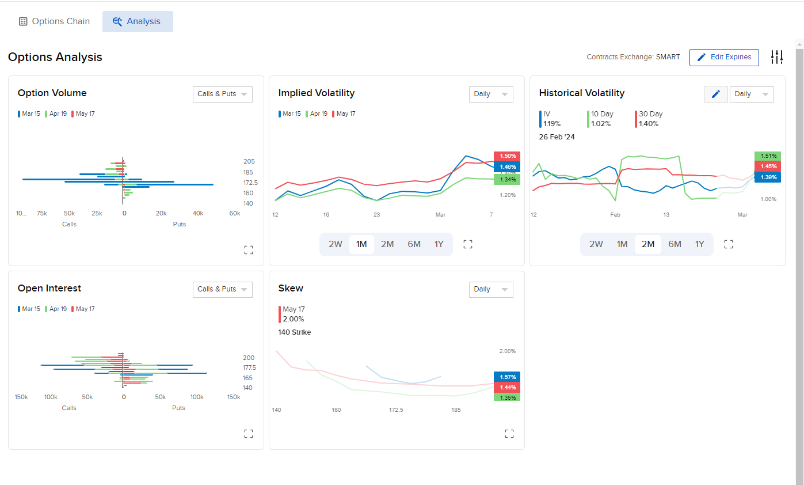This screenshot has width=804, height=485.
Task: Select 1Y range in Implied Volatility
Action: (439, 244)
